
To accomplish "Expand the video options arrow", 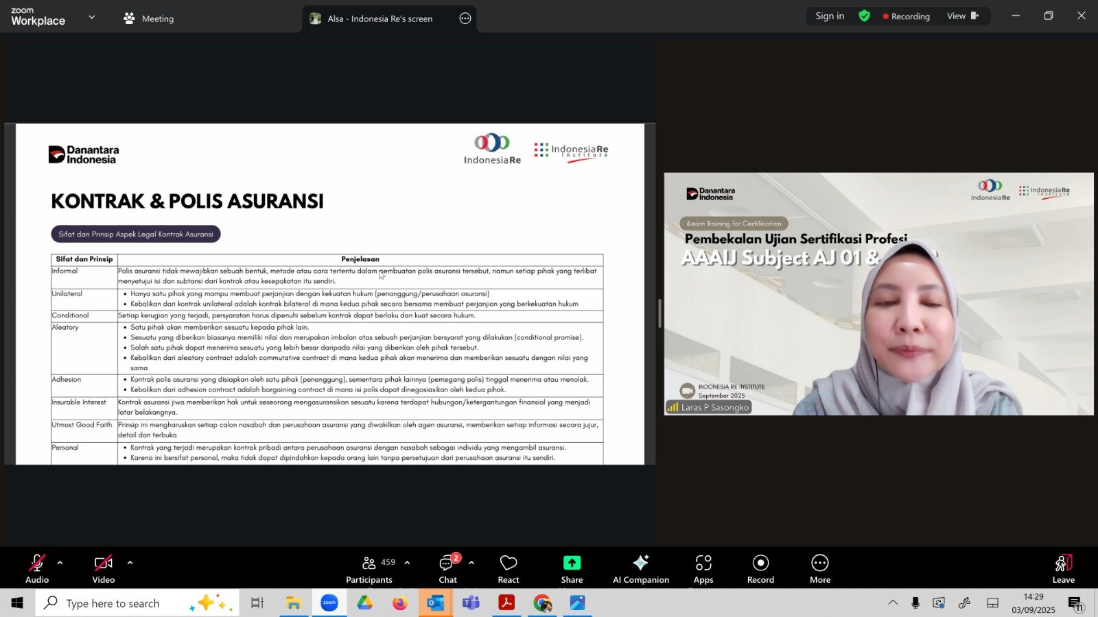I will pos(130,563).
